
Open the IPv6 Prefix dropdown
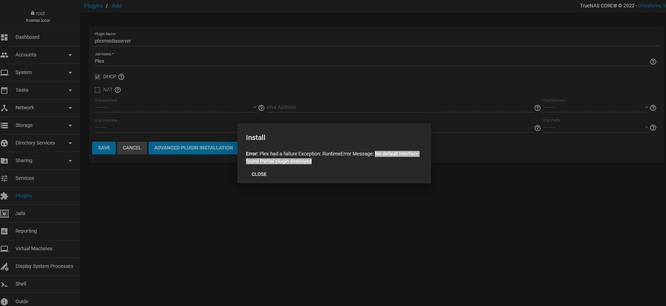tap(595, 127)
